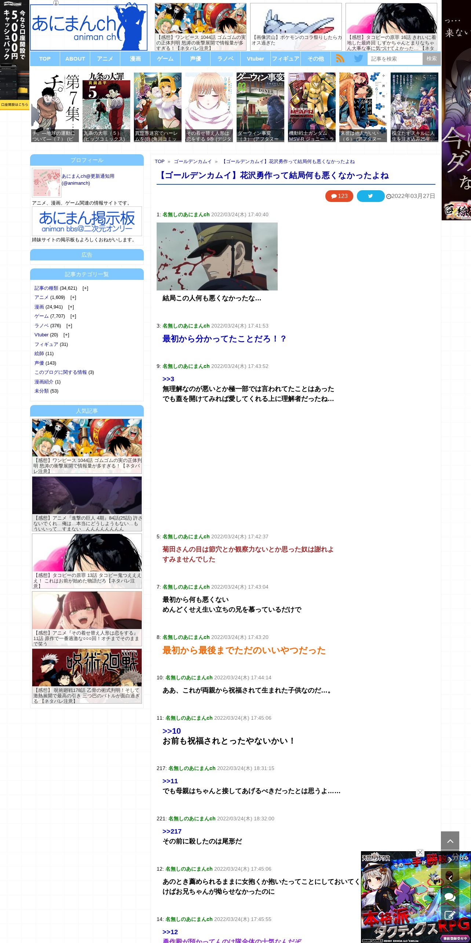Click the >>3 reply anchor
This screenshot has width=471, height=943.
point(168,379)
